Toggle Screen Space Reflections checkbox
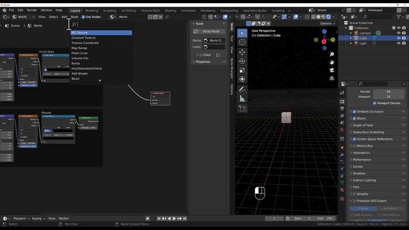409x230 pixels. [x=355, y=139]
